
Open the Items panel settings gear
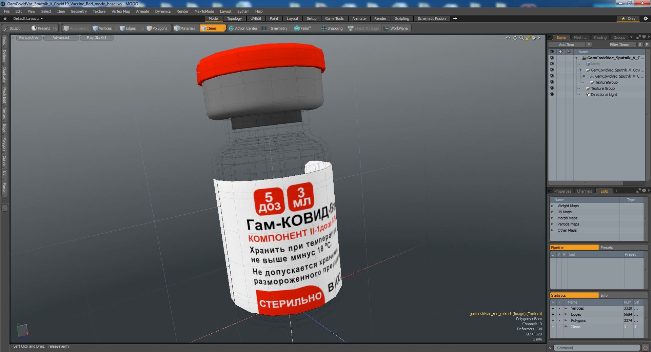[x=644, y=37]
